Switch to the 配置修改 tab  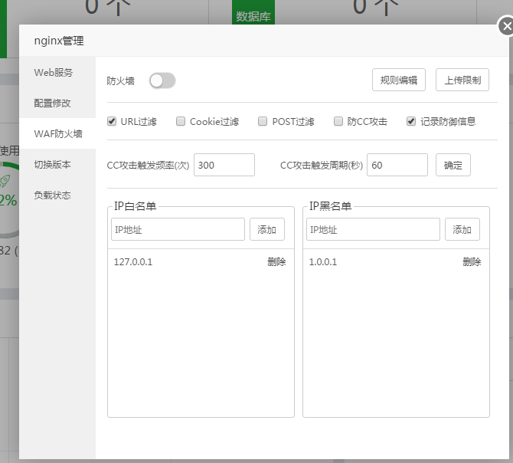(57, 103)
